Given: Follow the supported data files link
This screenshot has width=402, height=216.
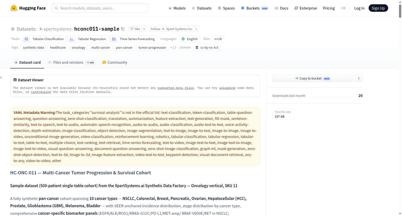Looking at the screenshot, I should tap(176, 88).
